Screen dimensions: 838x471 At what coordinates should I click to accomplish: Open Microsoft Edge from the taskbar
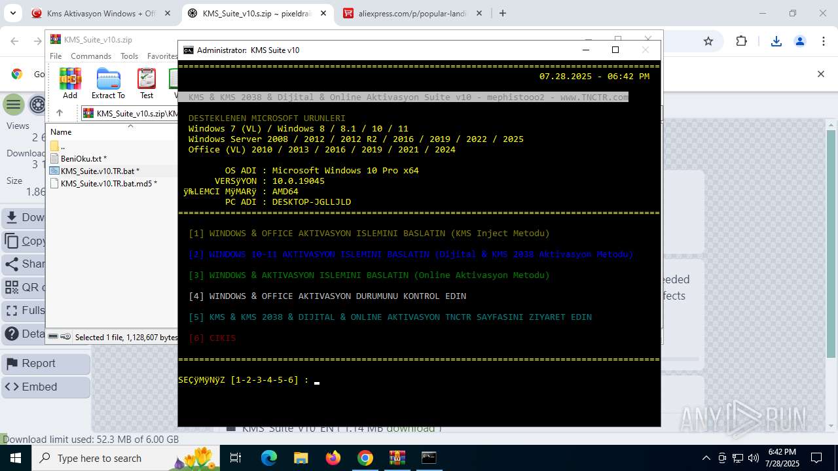pyautogui.click(x=269, y=458)
